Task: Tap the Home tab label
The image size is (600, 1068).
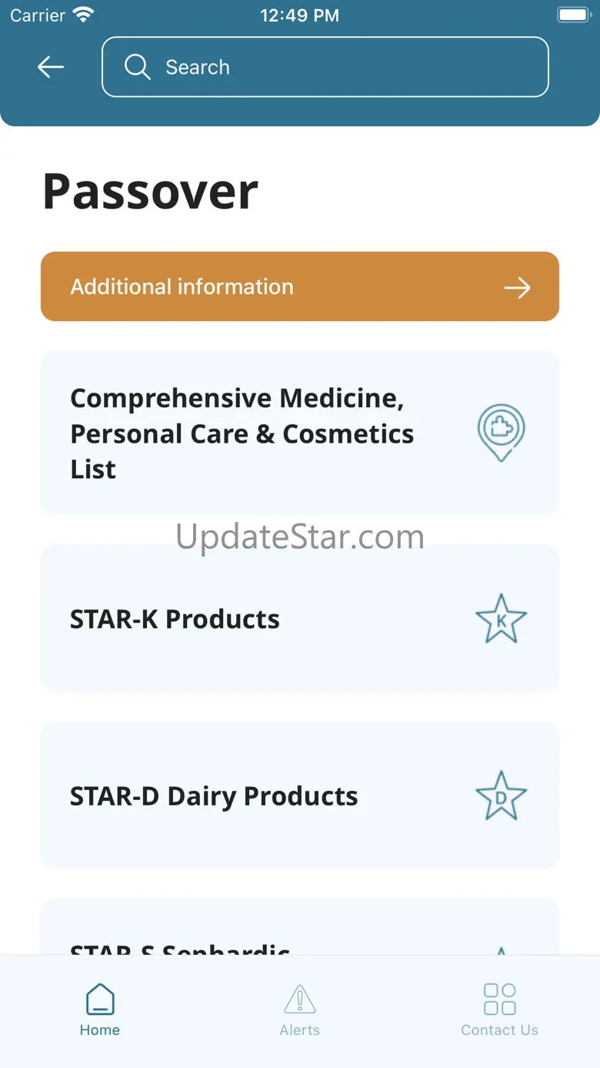Action: click(x=100, y=1030)
